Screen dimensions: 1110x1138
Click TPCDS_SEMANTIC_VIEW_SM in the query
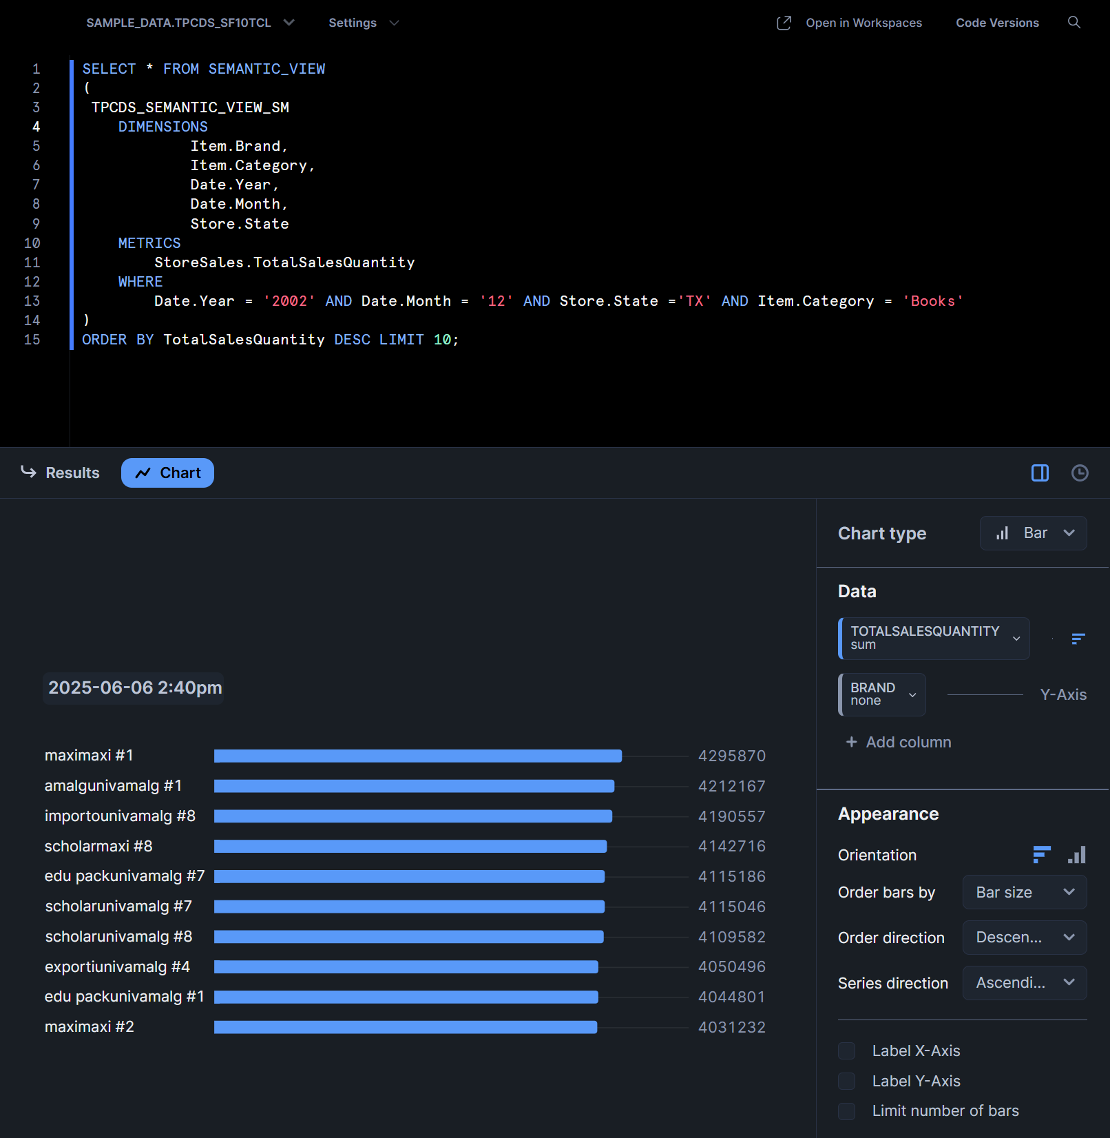tap(190, 107)
